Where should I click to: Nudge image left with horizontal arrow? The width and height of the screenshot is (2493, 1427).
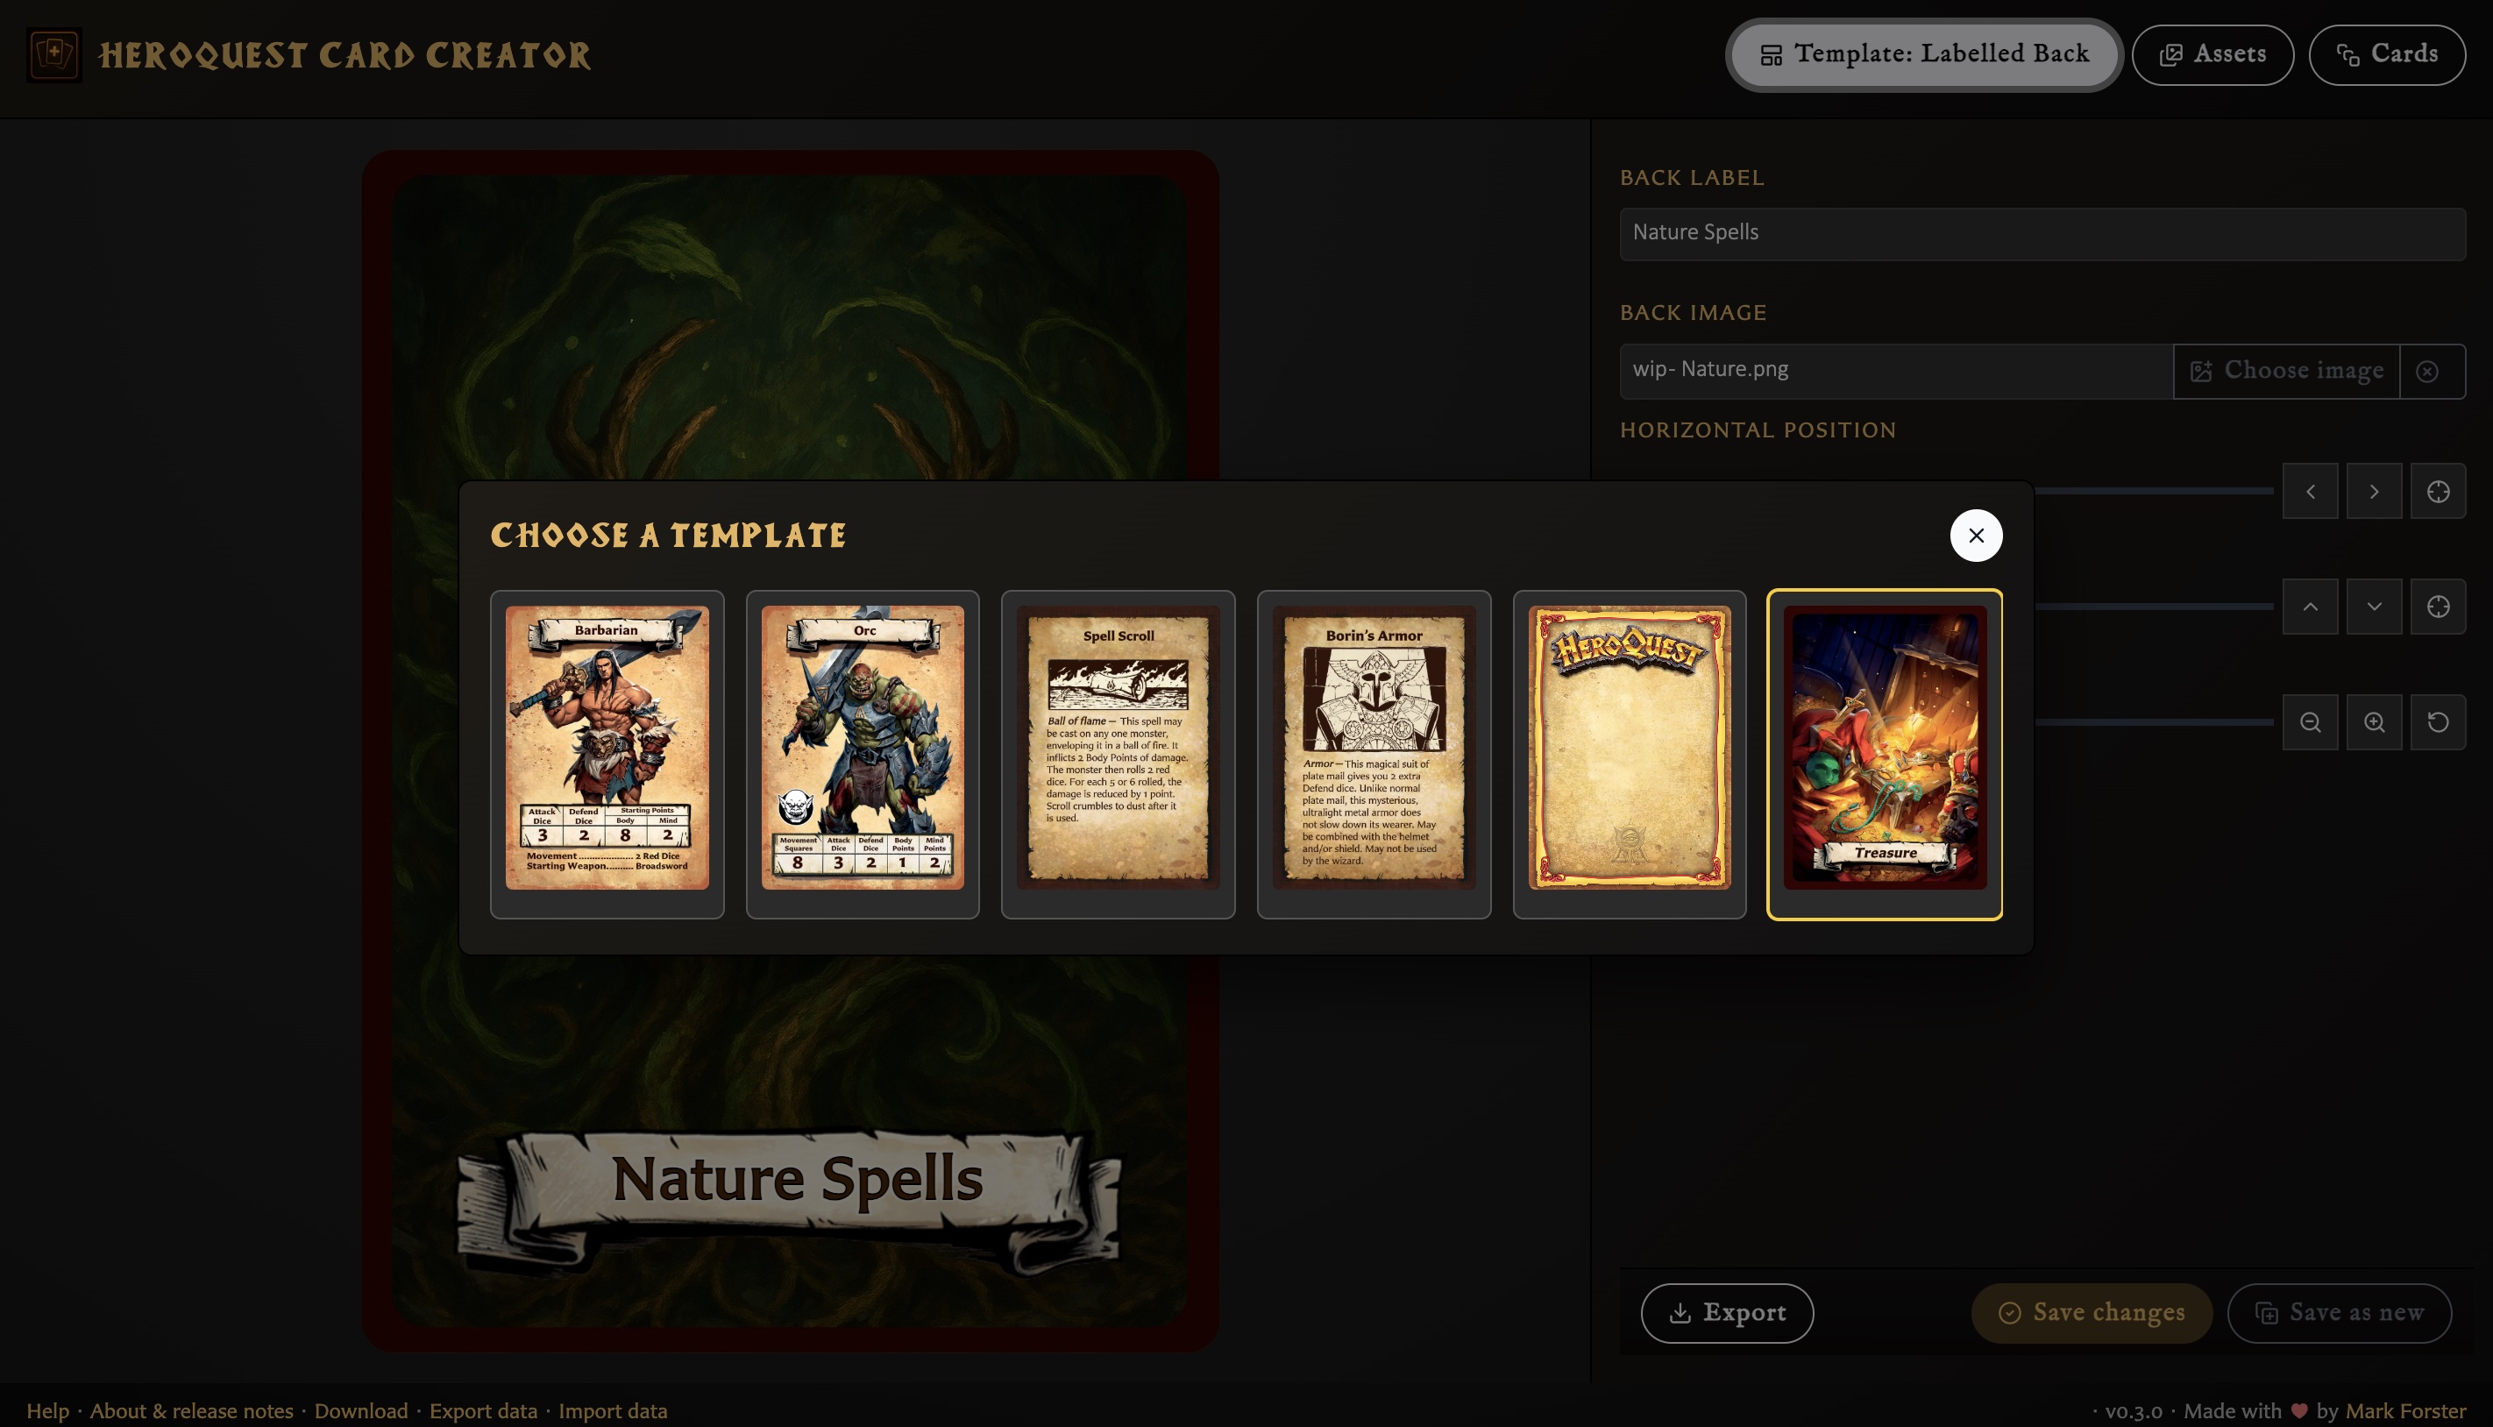(x=2311, y=491)
